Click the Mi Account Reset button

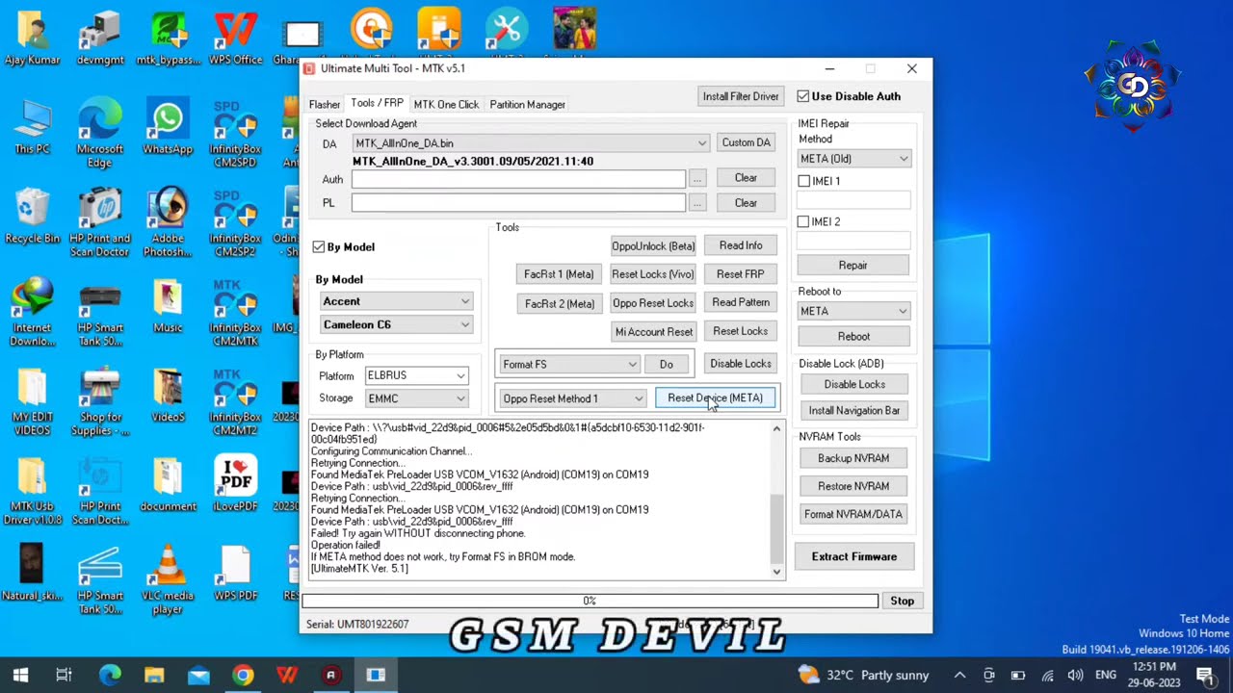[x=653, y=332]
